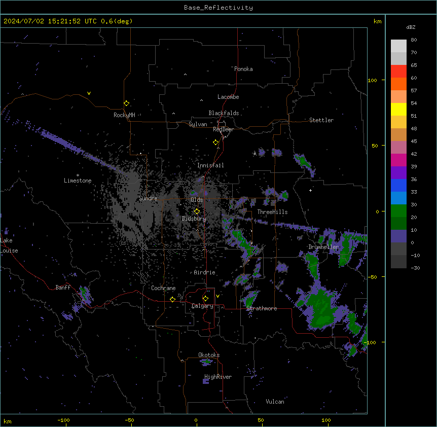Click the legend value 45

[414, 141]
